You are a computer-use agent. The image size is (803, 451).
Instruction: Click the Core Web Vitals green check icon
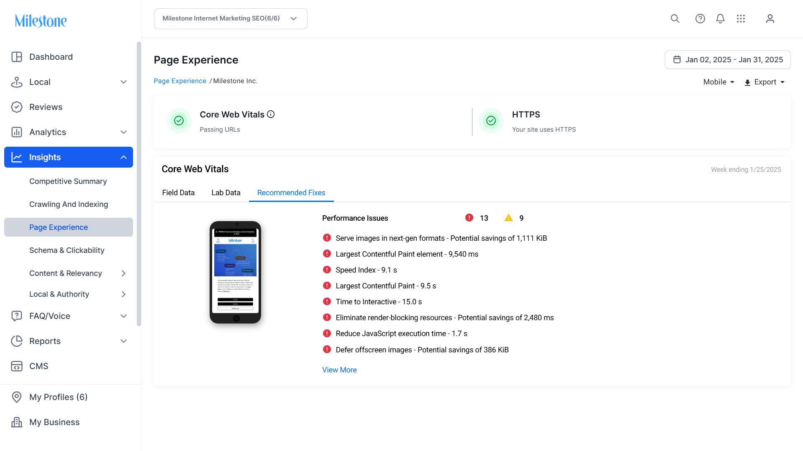[179, 121]
